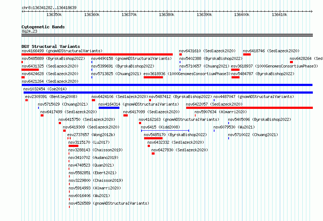Click nsv6421264 (Sedlazeck2020) label
323x221 pixels.
point(50,81)
